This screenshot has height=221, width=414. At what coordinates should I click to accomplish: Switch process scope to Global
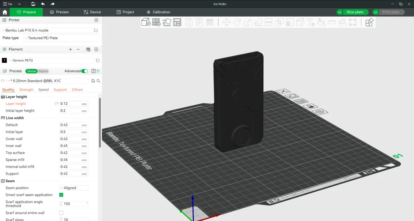(x=31, y=71)
